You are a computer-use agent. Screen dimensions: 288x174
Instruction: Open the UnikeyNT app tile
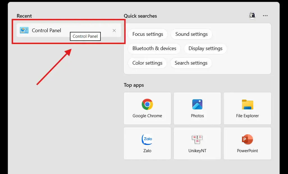point(197,143)
